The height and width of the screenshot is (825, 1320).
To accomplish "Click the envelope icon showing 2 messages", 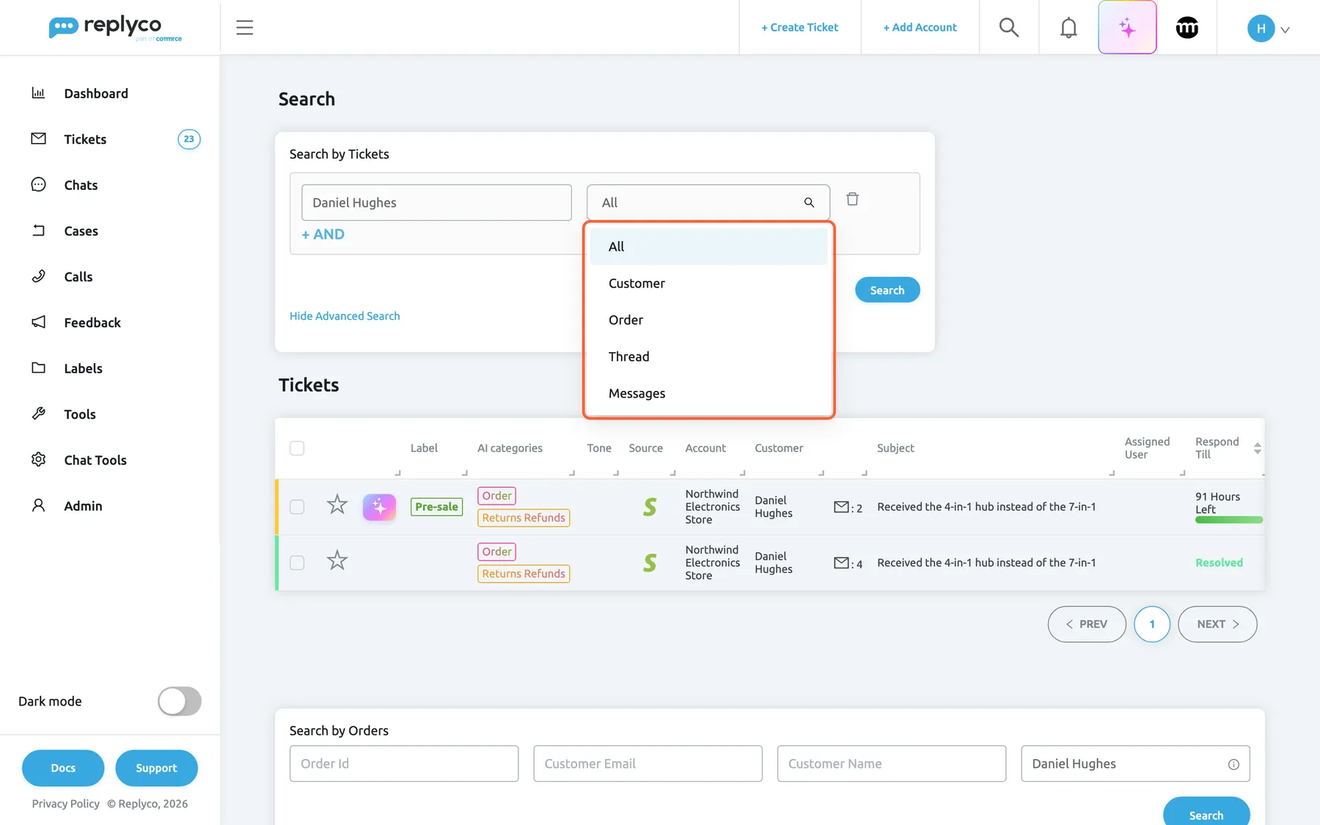I will tap(841, 507).
